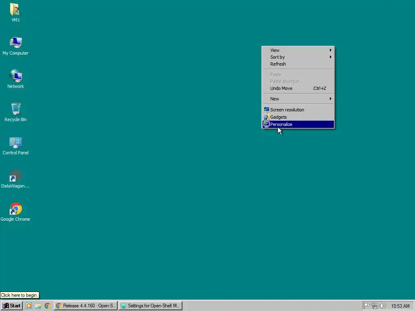The width and height of the screenshot is (415, 311).
Task: Expand the New submenu
Action: 298,99
